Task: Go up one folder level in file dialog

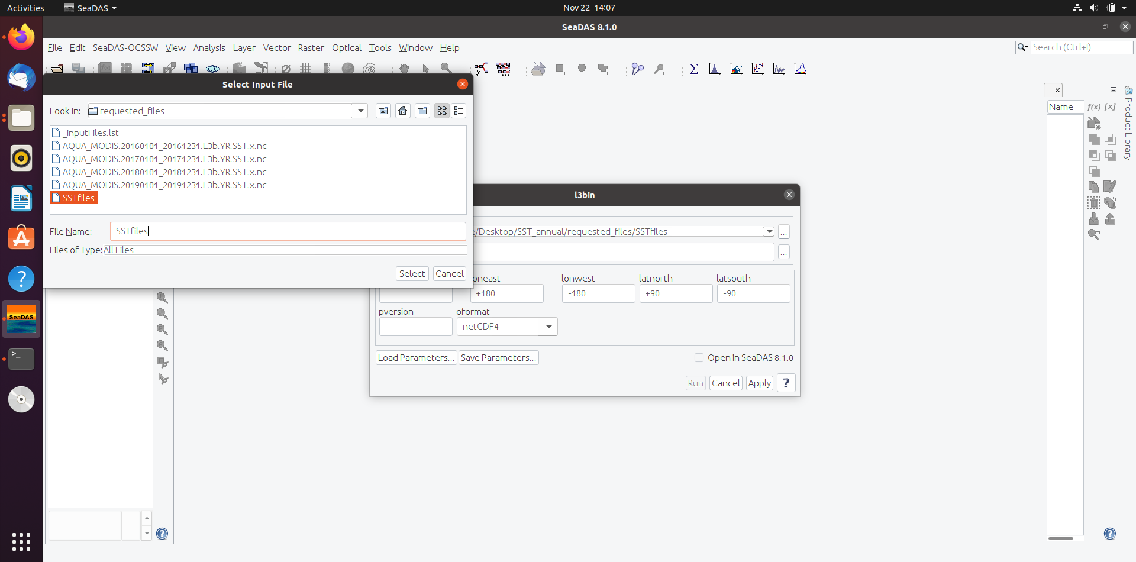Action: [x=383, y=111]
